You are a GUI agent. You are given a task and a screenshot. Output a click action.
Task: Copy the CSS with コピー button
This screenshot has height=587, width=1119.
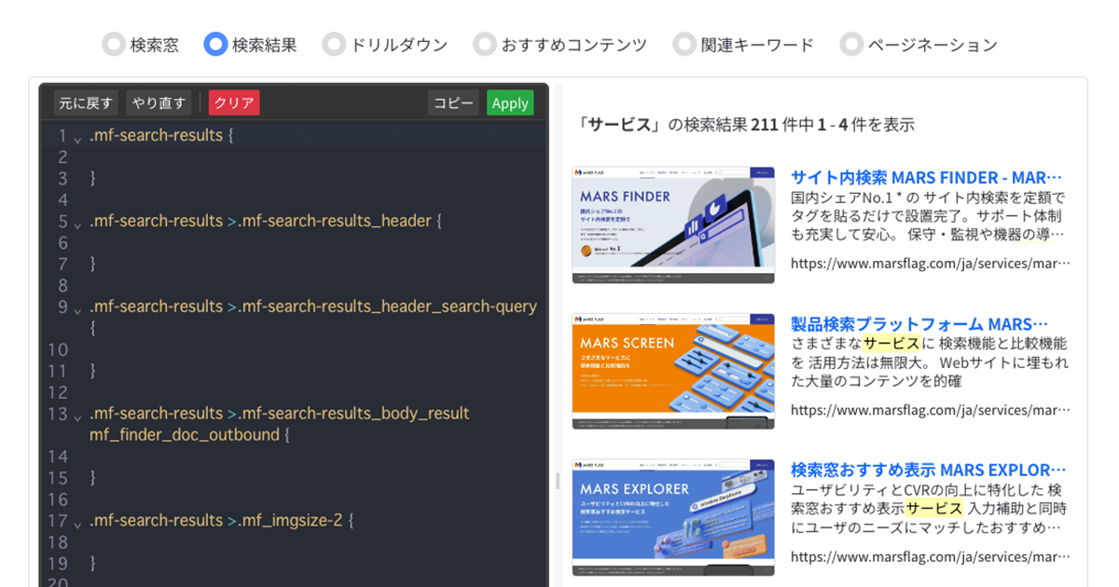point(454,102)
